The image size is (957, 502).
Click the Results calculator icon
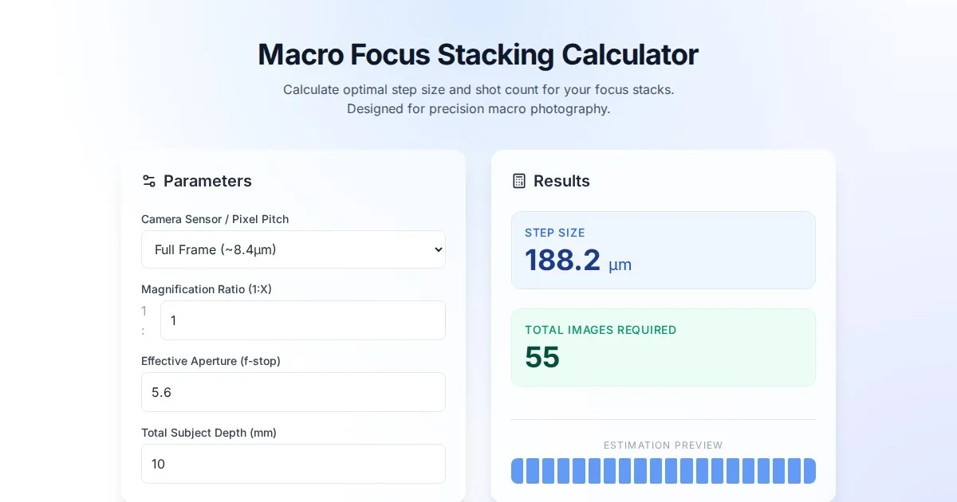[x=519, y=181]
